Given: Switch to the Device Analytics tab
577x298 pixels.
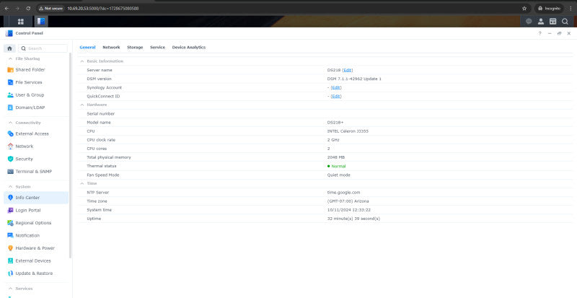Looking at the screenshot, I should point(189,47).
